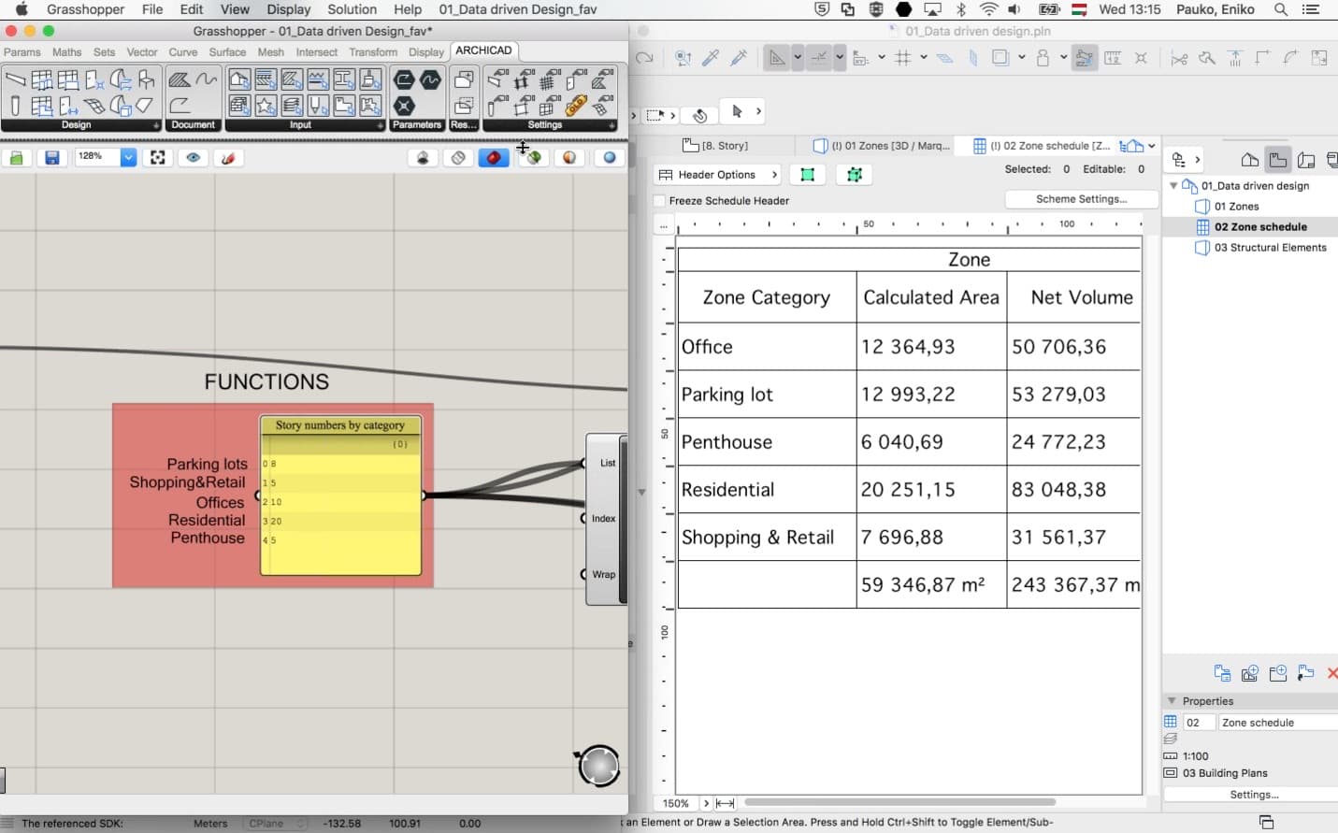Image resolution: width=1338 pixels, height=833 pixels.
Task: Open the tab bar overflow dropdown arrow
Action: pyautogui.click(x=1152, y=146)
